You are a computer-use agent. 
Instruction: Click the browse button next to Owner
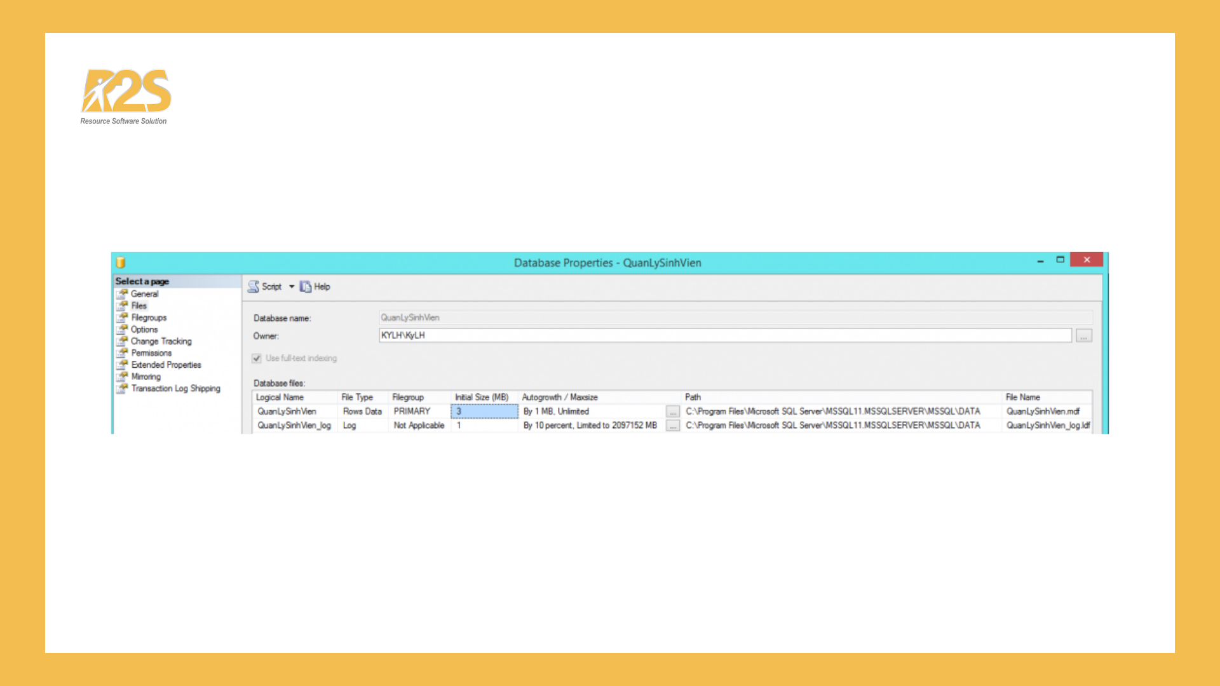(x=1083, y=335)
